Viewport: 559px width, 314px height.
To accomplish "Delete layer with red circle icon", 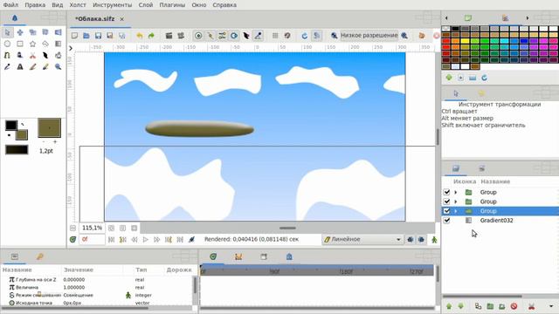I will click(x=514, y=306).
